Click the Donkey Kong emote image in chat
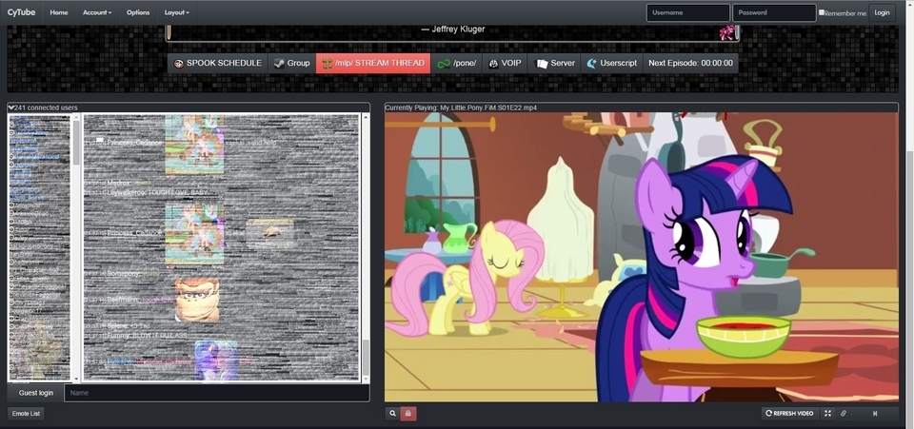This screenshot has height=429, width=914. pos(197,300)
